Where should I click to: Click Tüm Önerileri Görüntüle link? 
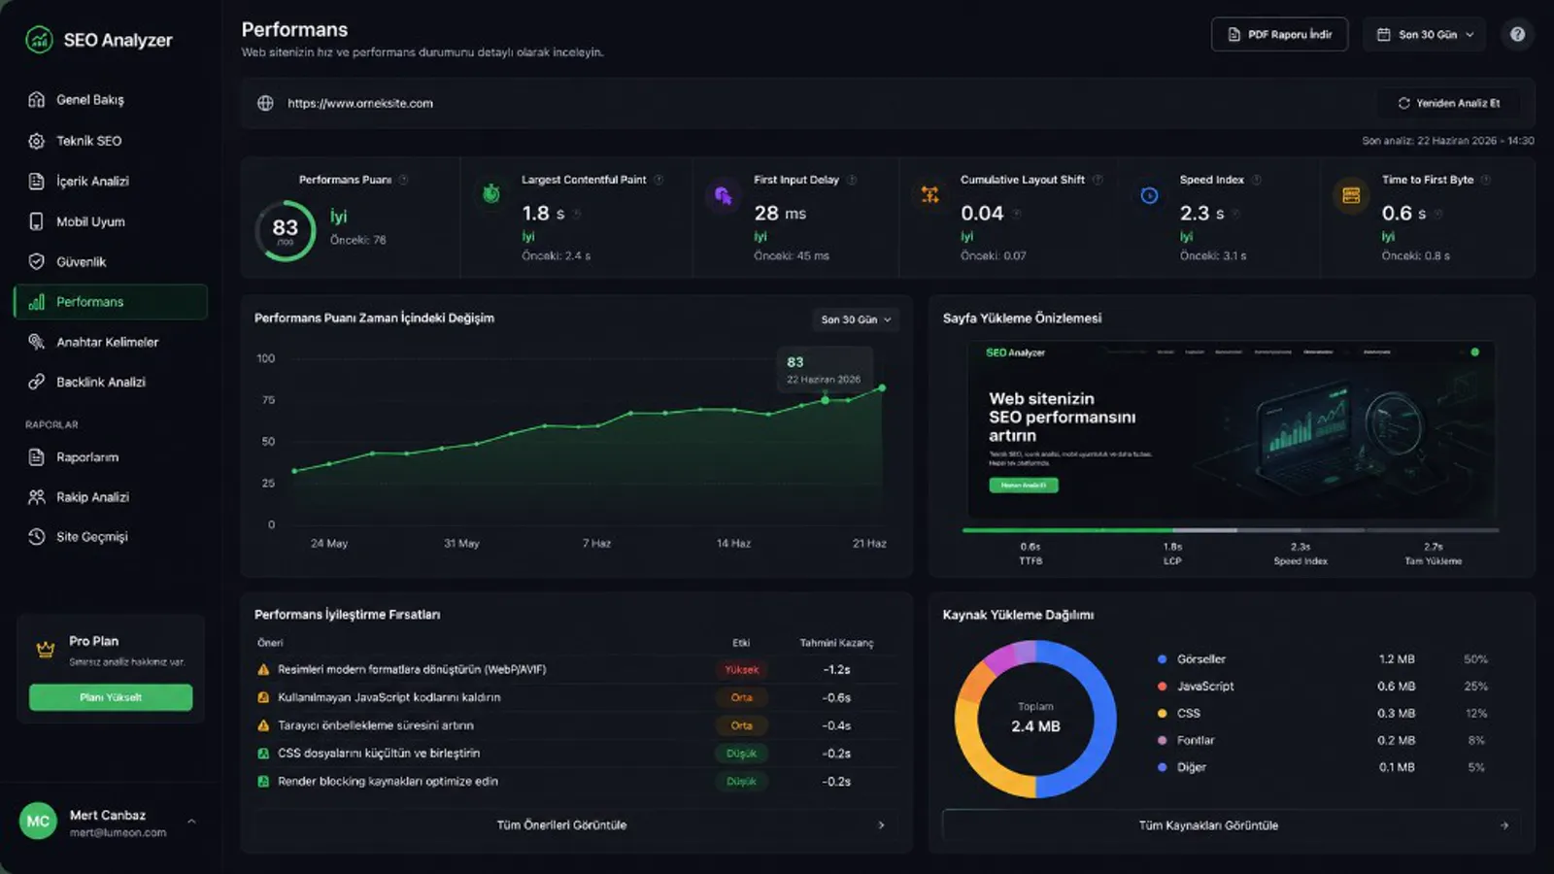pyautogui.click(x=575, y=825)
